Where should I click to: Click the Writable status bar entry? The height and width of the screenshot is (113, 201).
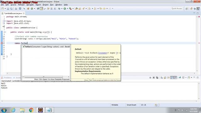115,105
